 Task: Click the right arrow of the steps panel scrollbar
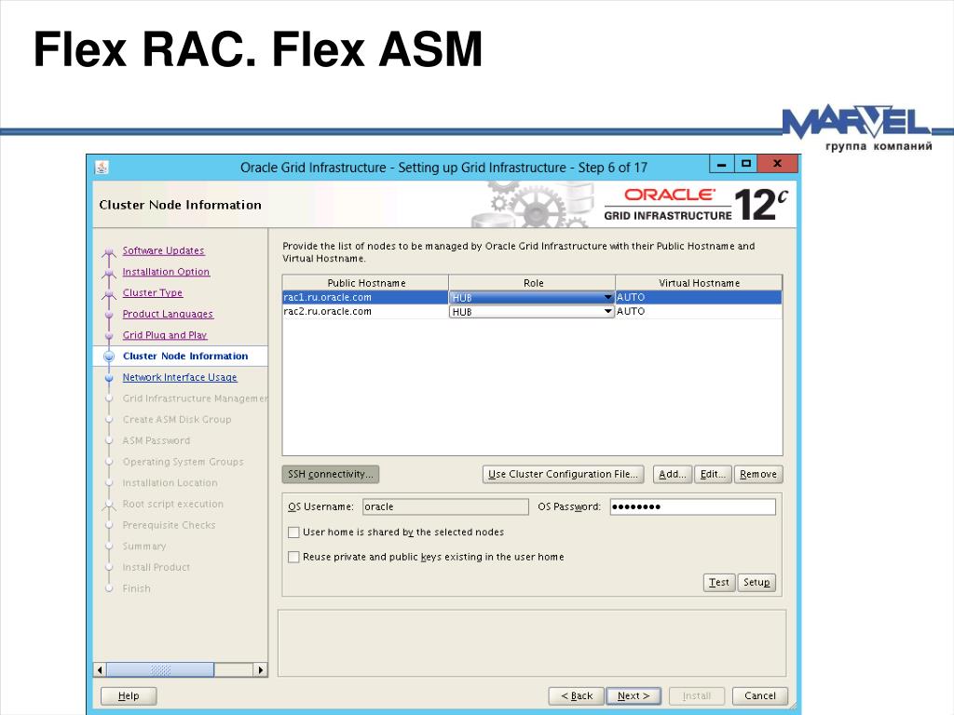(261, 670)
